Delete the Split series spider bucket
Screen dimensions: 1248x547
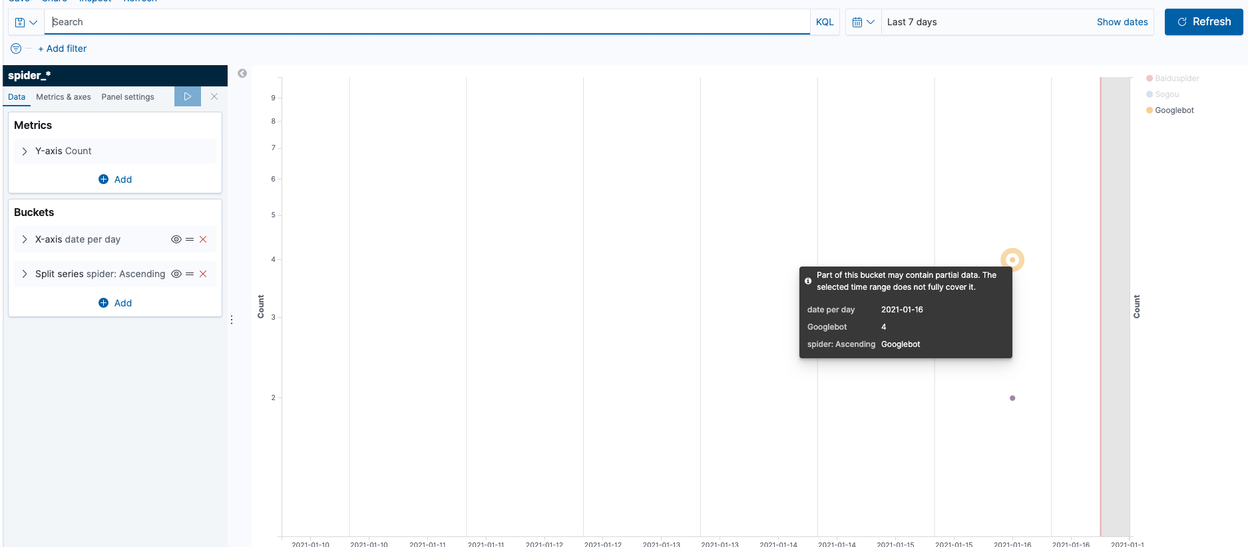pyautogui.click(x=203, y=274)
